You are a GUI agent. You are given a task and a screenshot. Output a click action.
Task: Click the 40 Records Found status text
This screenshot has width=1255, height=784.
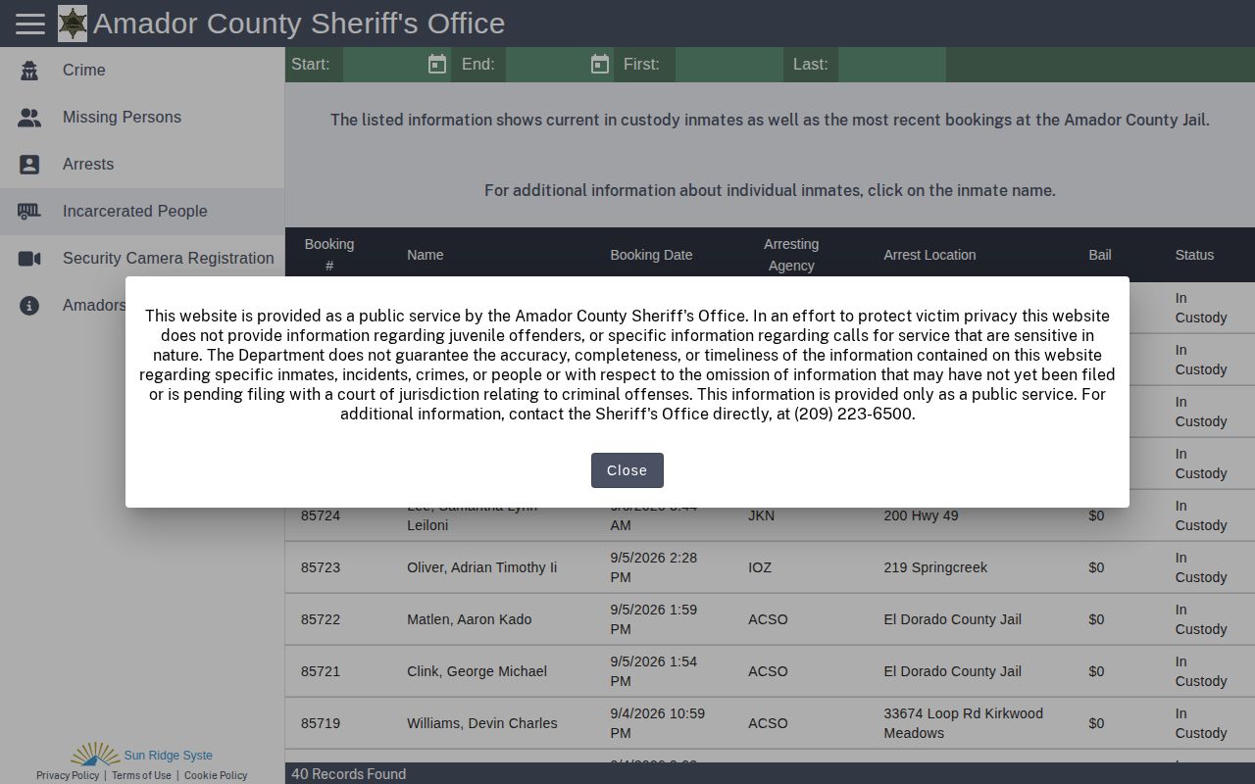[x=349, y=774]
